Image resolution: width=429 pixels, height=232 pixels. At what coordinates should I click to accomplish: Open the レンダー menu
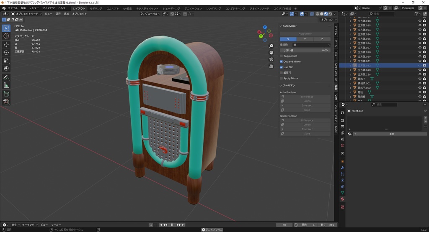click(34, 8)
